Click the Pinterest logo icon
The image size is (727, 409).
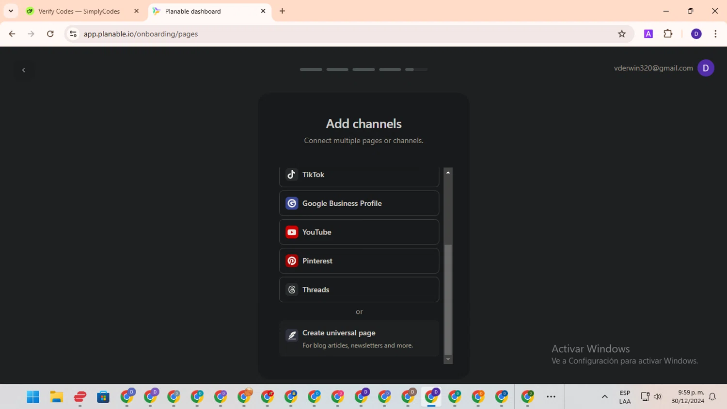coord(292,261)
